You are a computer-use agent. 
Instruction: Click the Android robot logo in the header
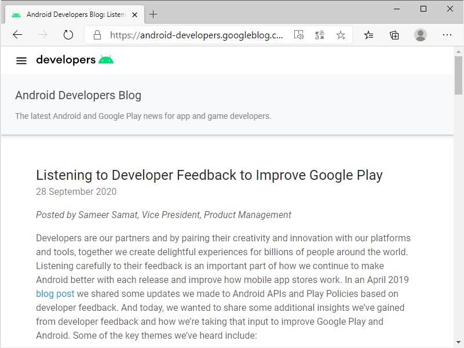pos(106,59)
